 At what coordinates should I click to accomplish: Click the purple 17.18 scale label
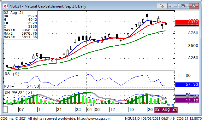tap(187, 100)
